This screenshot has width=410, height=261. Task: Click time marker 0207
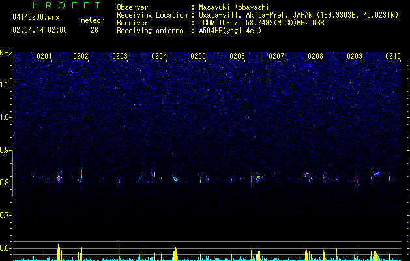click(276, 56)
